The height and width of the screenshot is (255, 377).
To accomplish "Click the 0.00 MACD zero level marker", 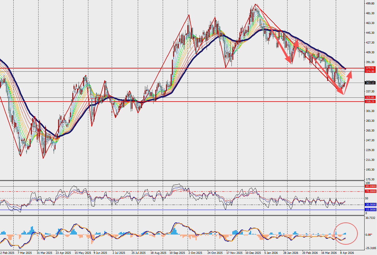I will pos(368,235).
